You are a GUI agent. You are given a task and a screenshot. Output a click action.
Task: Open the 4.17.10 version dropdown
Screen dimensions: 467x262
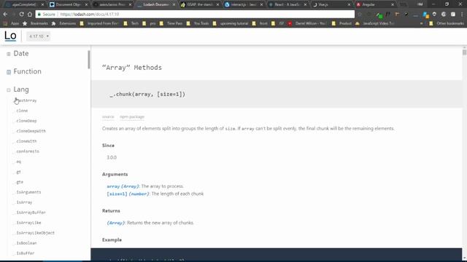[x=39, y=36]
